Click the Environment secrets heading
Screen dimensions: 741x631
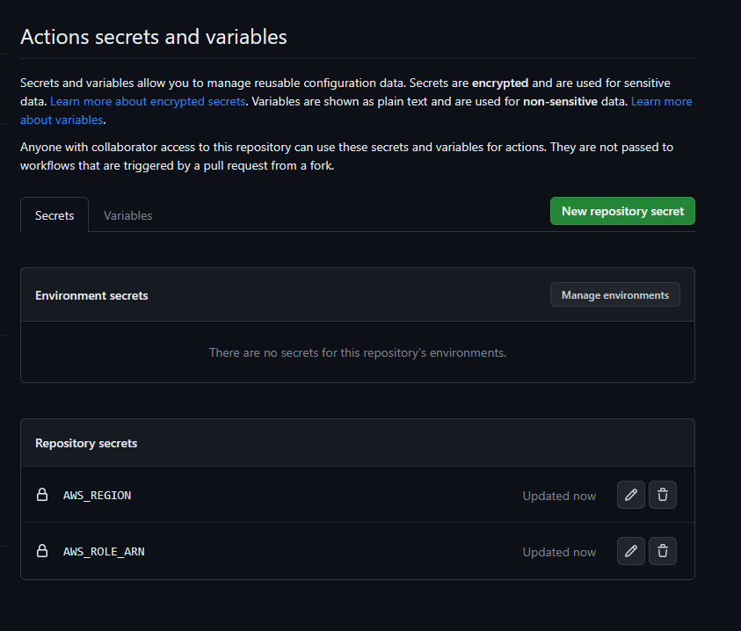point(91,295)
